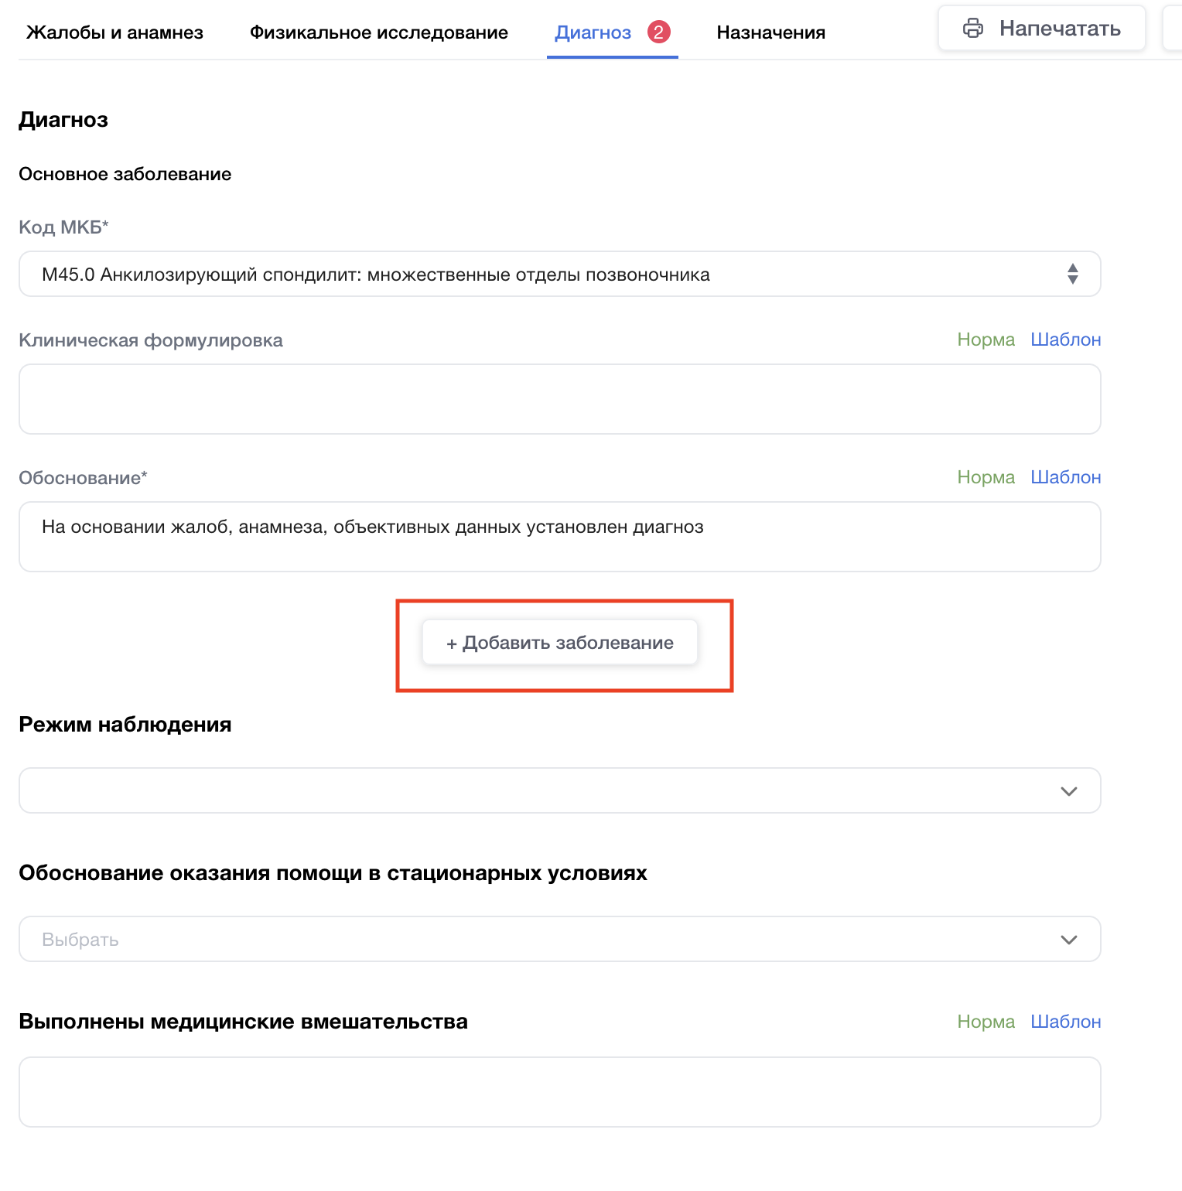The width and height of the screenshot is (1182, 1191).
Task: Select the Диагноз tab
Action: tap(593, 32)
